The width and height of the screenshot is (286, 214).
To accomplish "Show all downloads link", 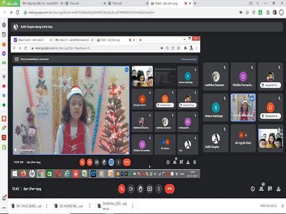I will coord(268,205).
